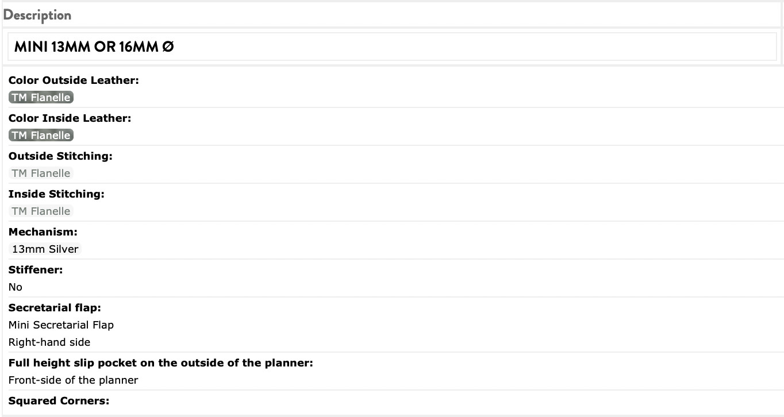This screenshot has width=784, height=417.
Task: Select the Inside Stitching TM Flanelle tag
Action: tap(41, 211)
